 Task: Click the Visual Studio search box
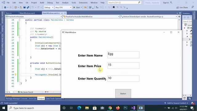tap(124, 2)
